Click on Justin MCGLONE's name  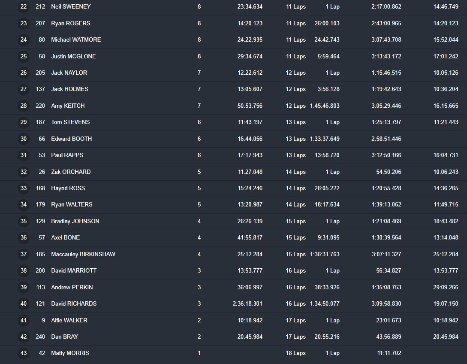[x=73, y=56]
